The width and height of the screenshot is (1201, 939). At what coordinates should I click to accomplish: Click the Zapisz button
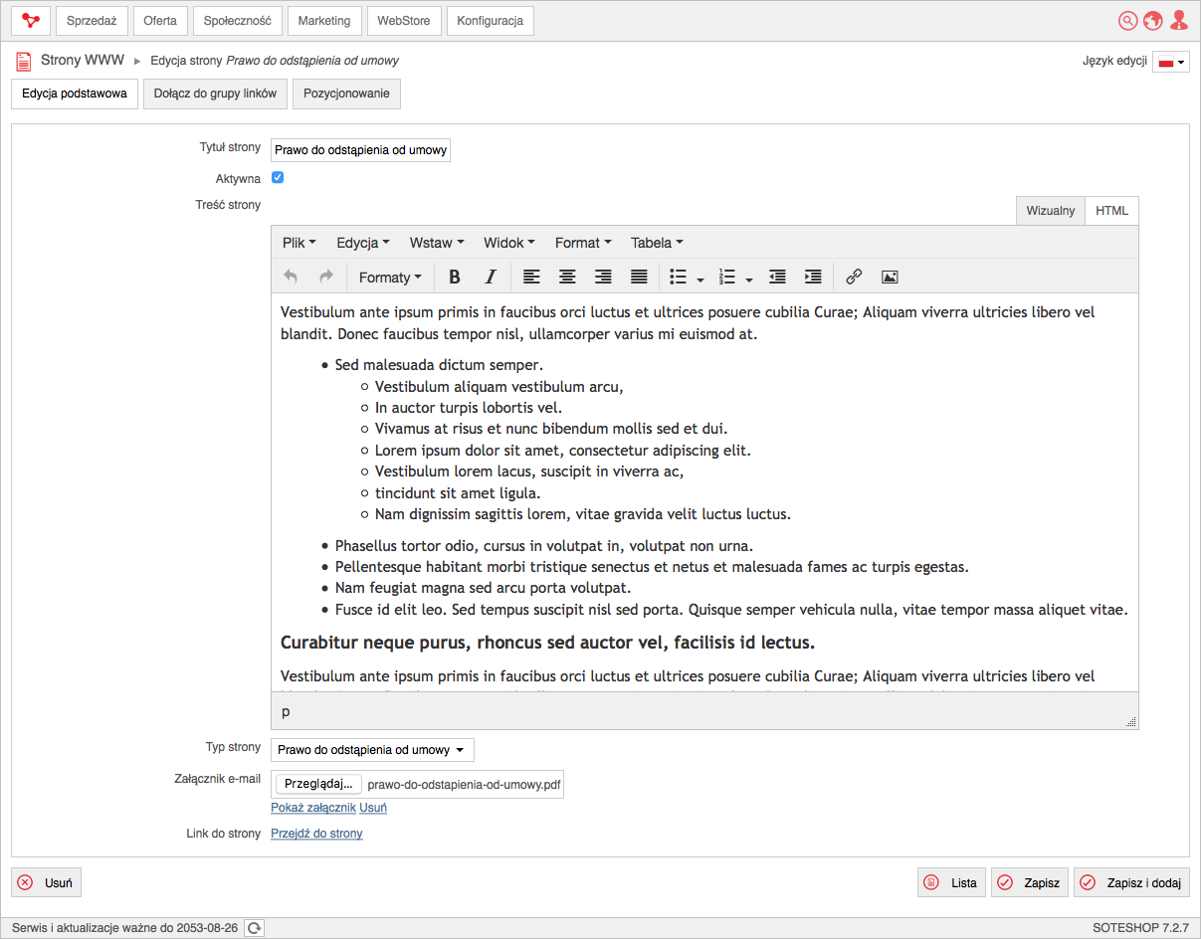[x=1030, y=882]
